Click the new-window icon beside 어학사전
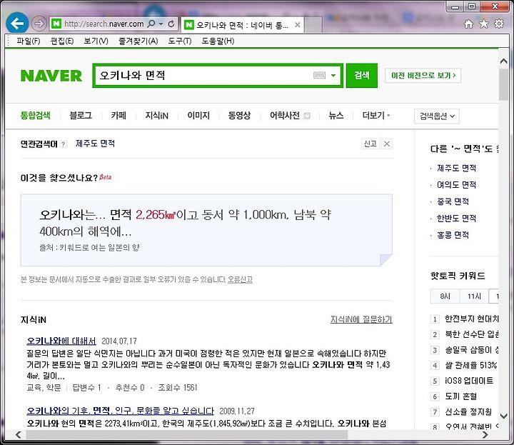 [307, 116]
